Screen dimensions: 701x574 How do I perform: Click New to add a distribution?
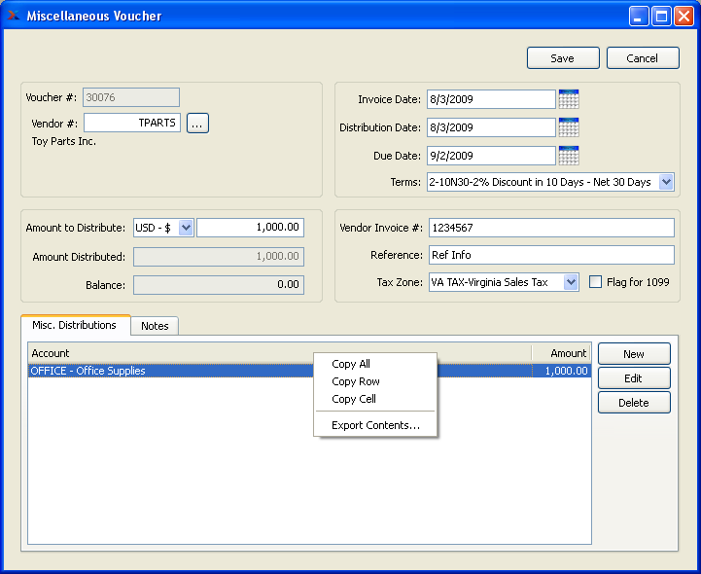click(x=634, y=354)
